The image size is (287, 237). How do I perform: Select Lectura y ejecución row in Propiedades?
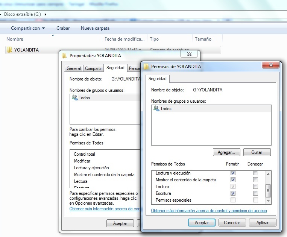pos(91,168)
